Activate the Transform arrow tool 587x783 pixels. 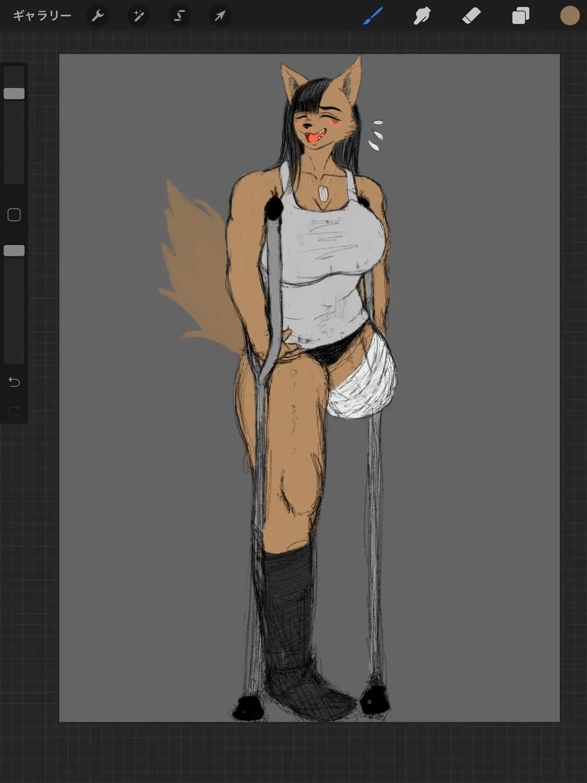220,16
